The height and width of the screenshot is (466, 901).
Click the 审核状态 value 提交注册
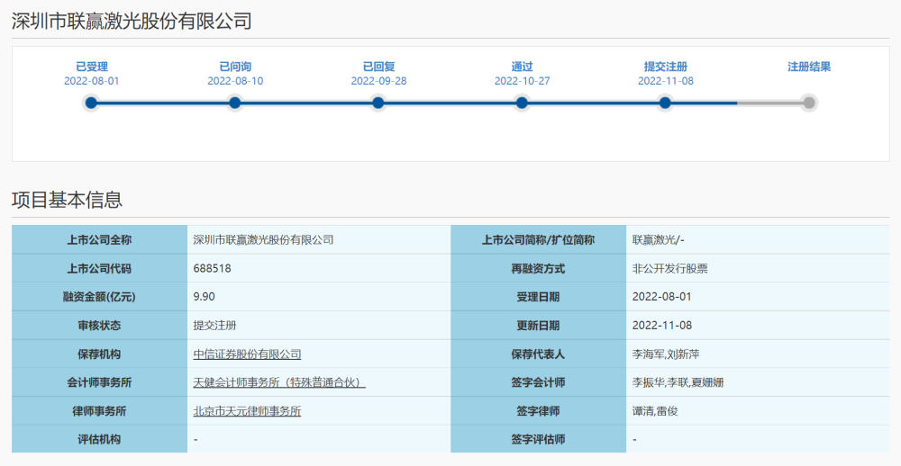pyautogui.click(x=215, y=326)
